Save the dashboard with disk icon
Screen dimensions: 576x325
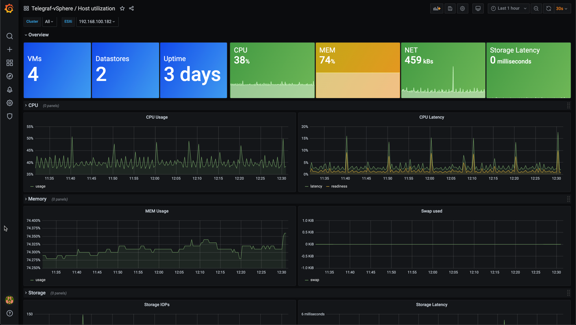(x=450, y=8)
